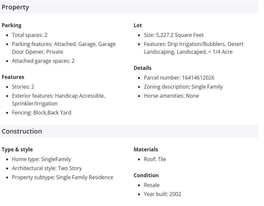
Task: Click the Lot subsection heading
Action: click(x=138, y=25)
